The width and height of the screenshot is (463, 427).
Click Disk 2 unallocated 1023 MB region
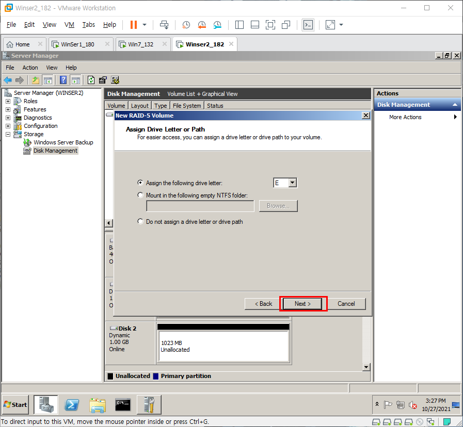223,346
